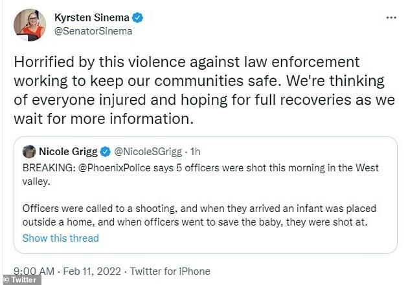Open the Kyrsten Sinema display name
This screenshot has width=408, height=285.
pyautogui.click(x=91, y=17)
